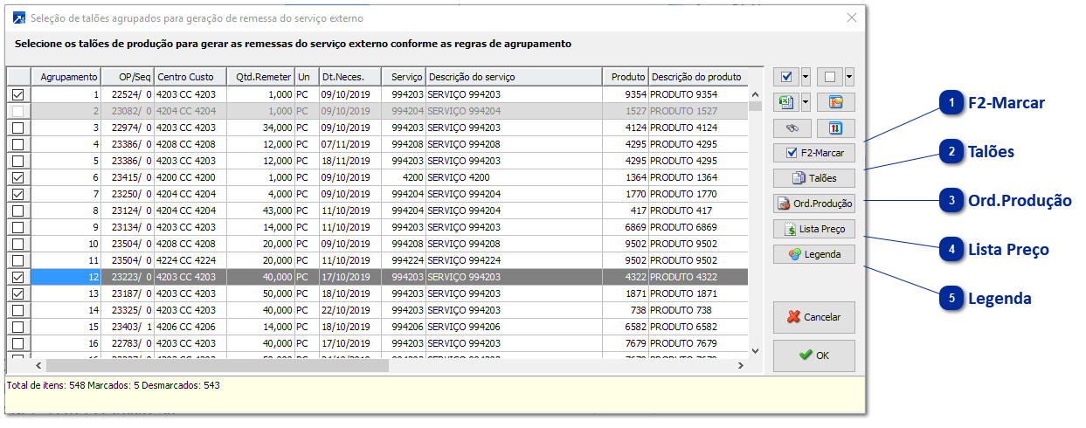
Task: Toggle the checkbox for Agrupamento 3
Action: pos(18,128)
